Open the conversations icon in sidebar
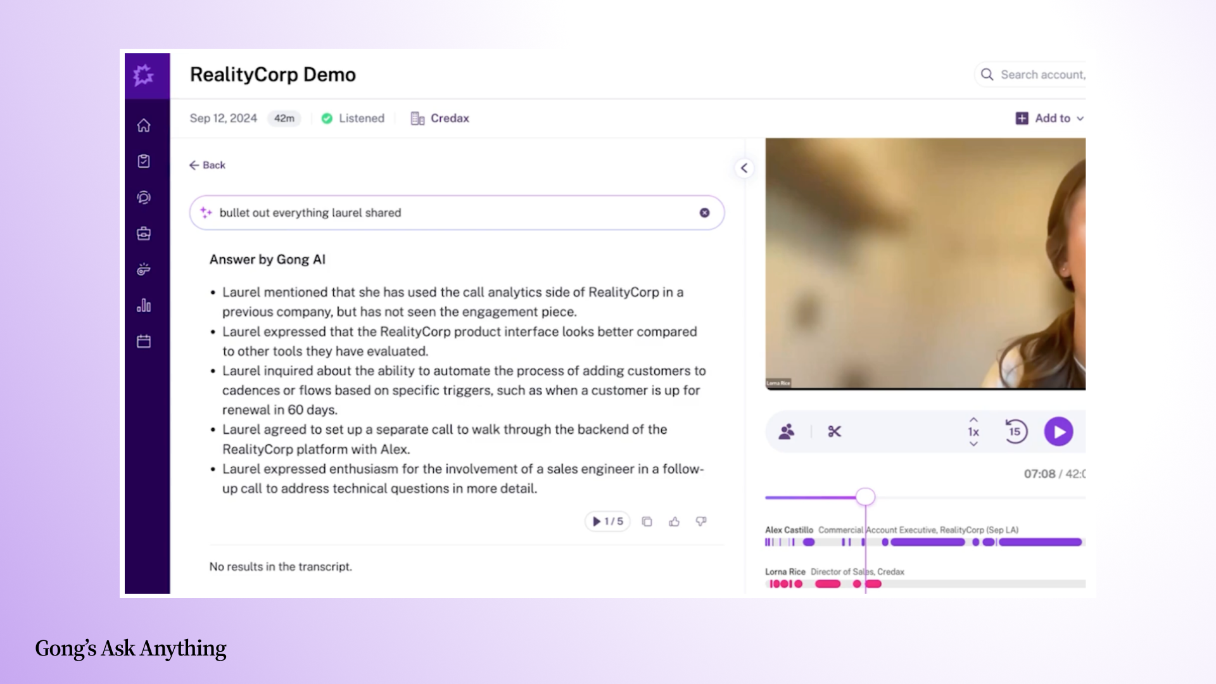The height and width of the screenshot is (684, 1216). click(144, 198)
